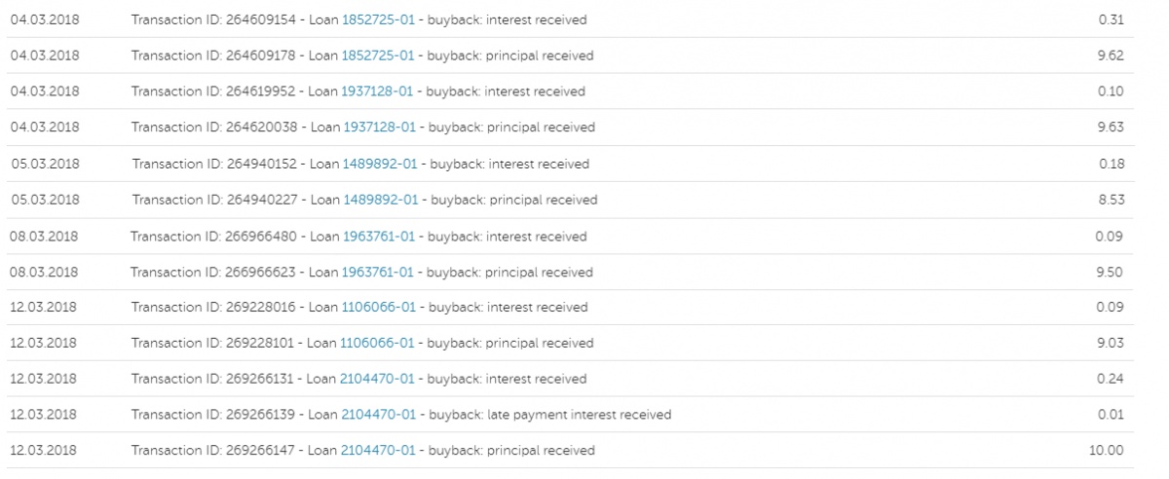Open loan 1489892-01 in interest received row
The image size is (1169, 479).
pos(379,164)
